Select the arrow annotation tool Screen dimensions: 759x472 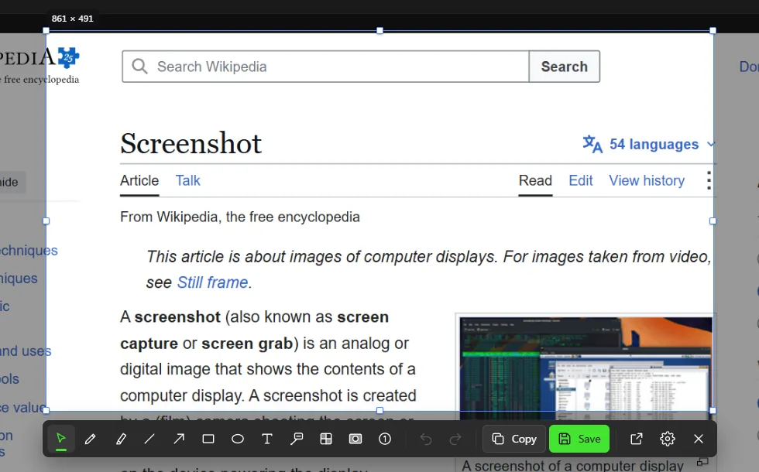point(179,439)
